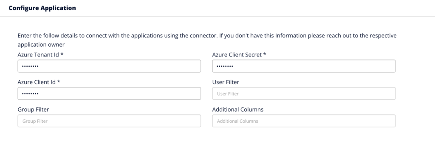435x155 pixels.
Task: Click the Azure Client Secret label
Action: point(237,55)
